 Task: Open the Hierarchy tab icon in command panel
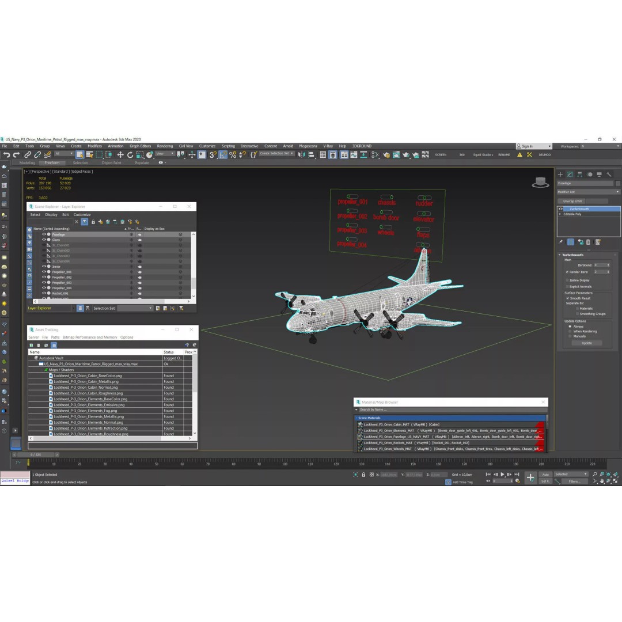[580, 174]
